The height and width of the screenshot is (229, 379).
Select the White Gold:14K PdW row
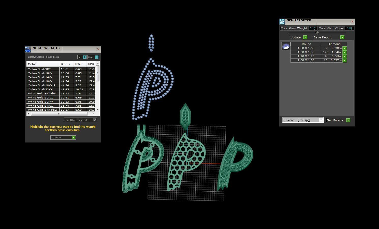(x=61, y=110)
